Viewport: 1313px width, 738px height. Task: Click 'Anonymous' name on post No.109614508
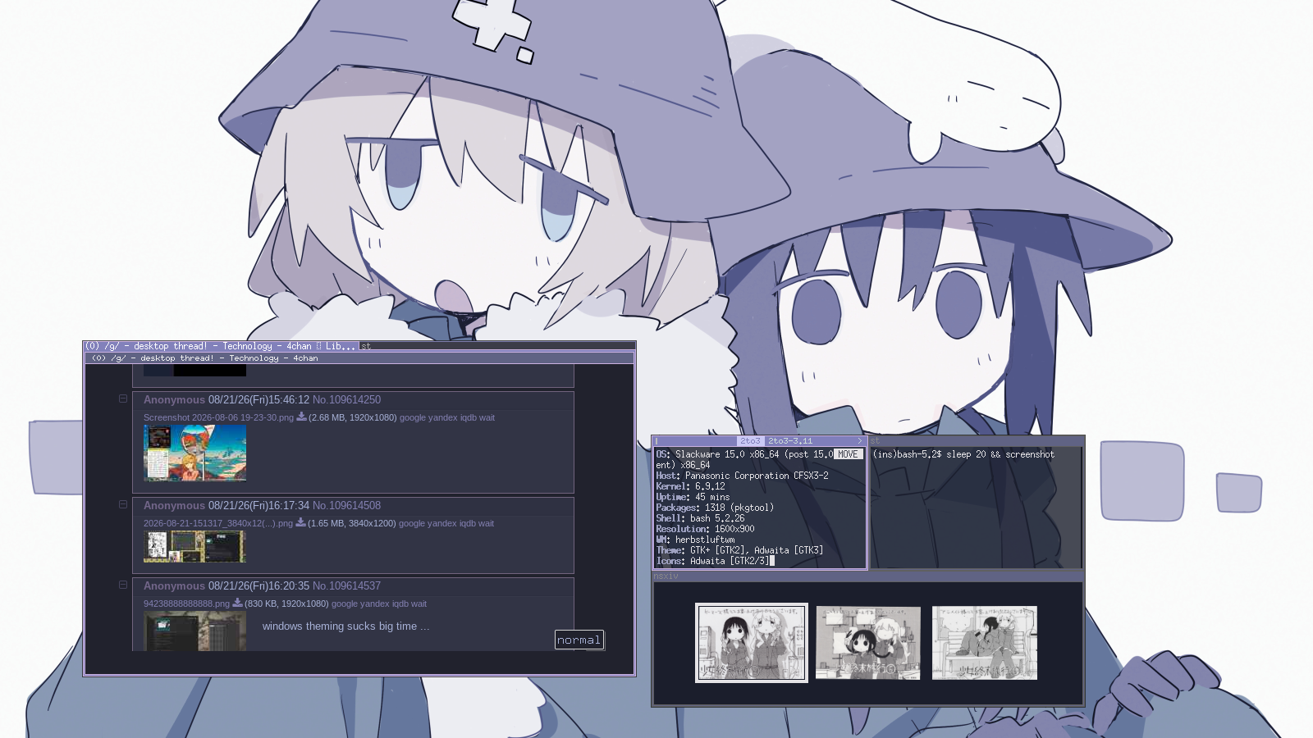174,506
